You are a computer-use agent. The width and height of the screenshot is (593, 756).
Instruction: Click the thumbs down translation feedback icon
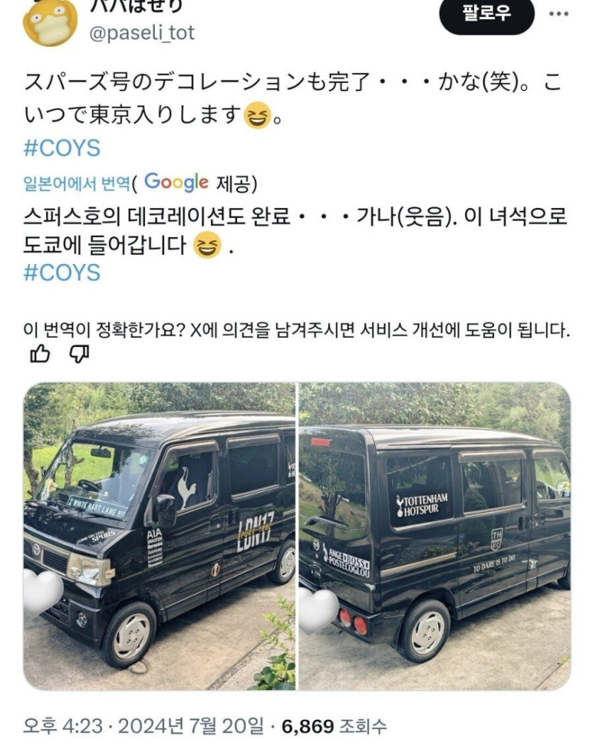pos(79,354)
